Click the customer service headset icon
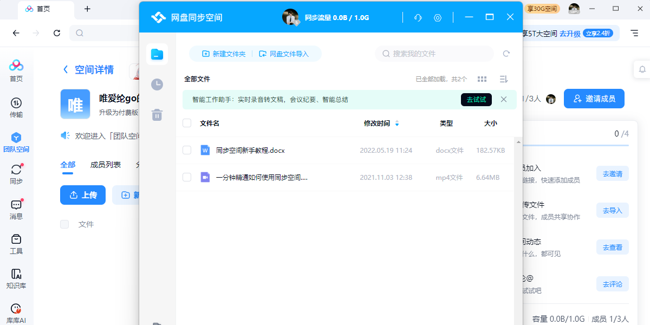 coord(418,17)
